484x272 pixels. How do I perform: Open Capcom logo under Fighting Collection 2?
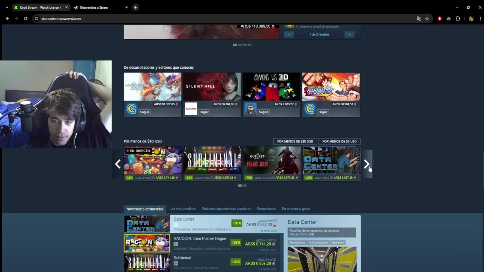pos(310,109)
